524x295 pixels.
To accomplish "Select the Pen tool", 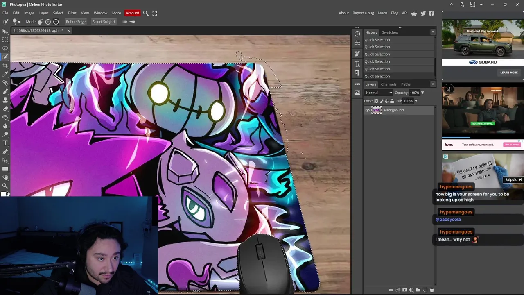I will click(x=5, y=152).
